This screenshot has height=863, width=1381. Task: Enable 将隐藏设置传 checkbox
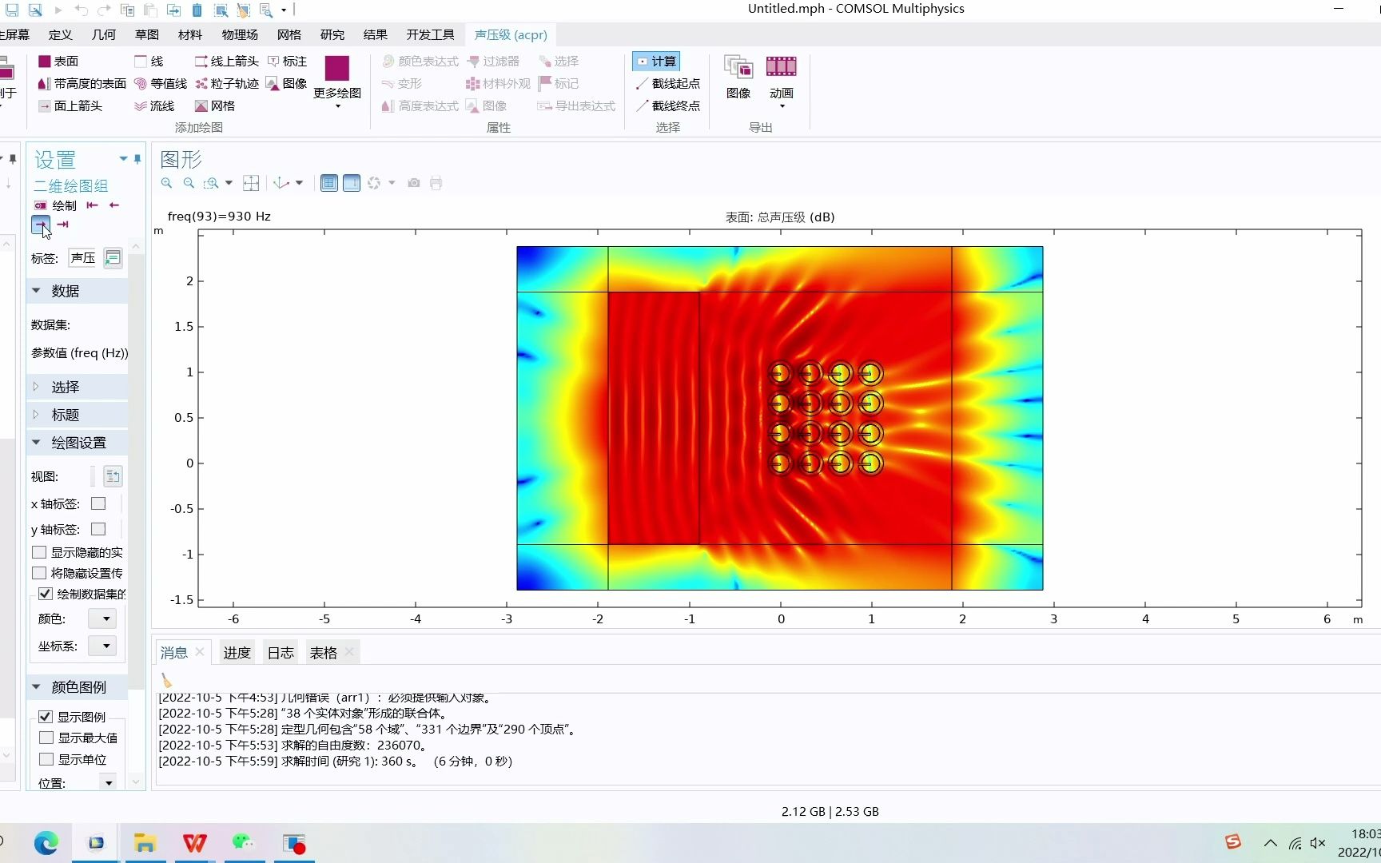[39, 573]
